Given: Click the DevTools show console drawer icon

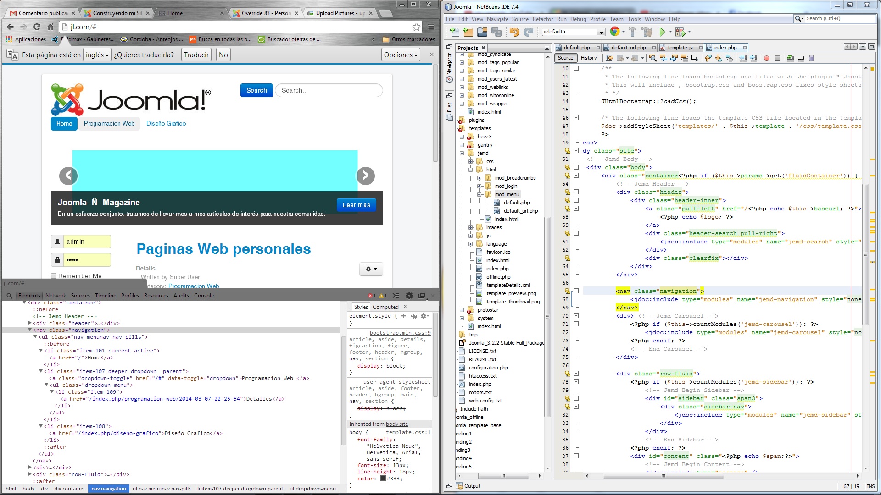Looking at the screenshot, I should click(396, 296).
